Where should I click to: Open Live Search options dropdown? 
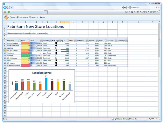pos(159,8)
